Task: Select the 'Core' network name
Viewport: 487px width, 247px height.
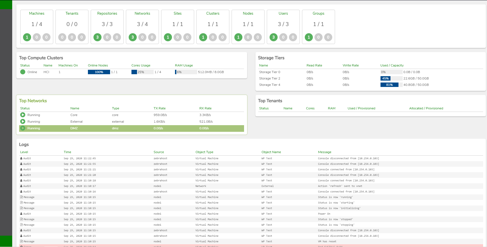Action: 74,115
